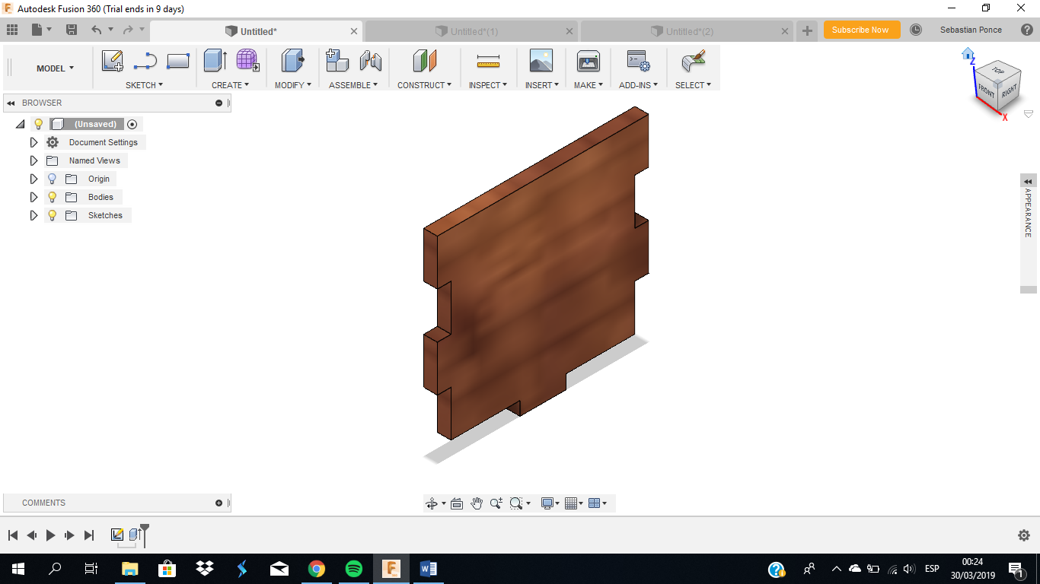Viewport: 1040px width, 584px height.
Task: Open Sebastian Ponce account menu
Action: tap(971, 30)
